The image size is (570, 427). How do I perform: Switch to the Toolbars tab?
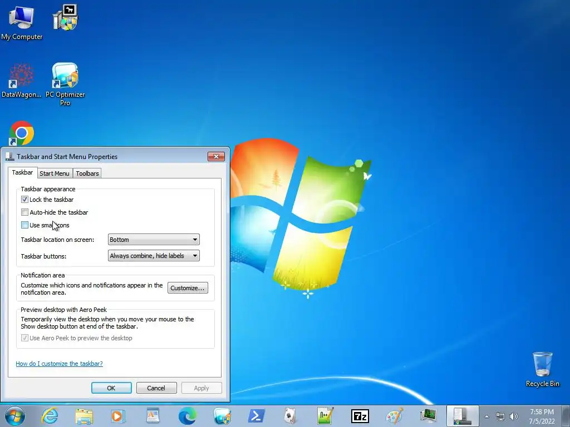pos(87,173)
